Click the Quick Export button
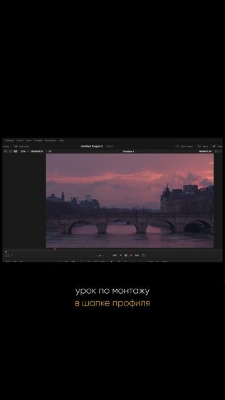 pyautogui.click(x=184, y=146)
